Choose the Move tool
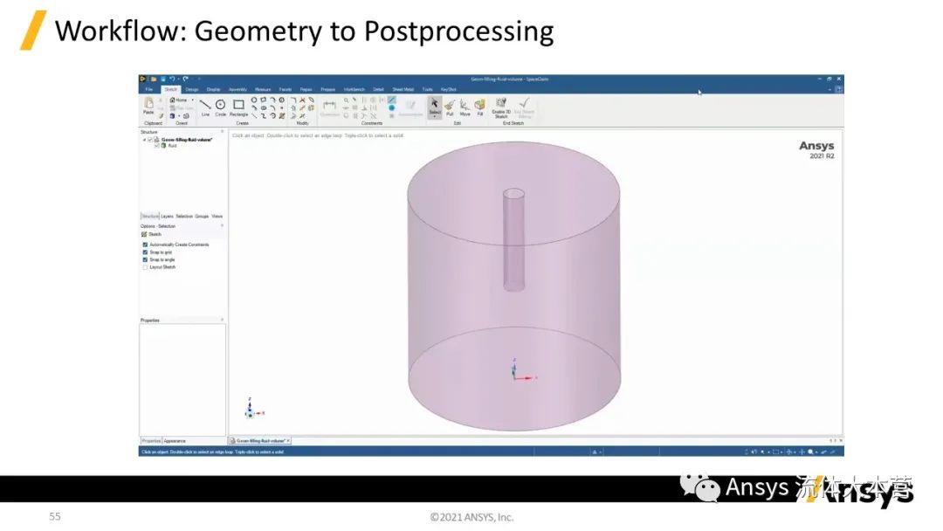 (465, 107)
